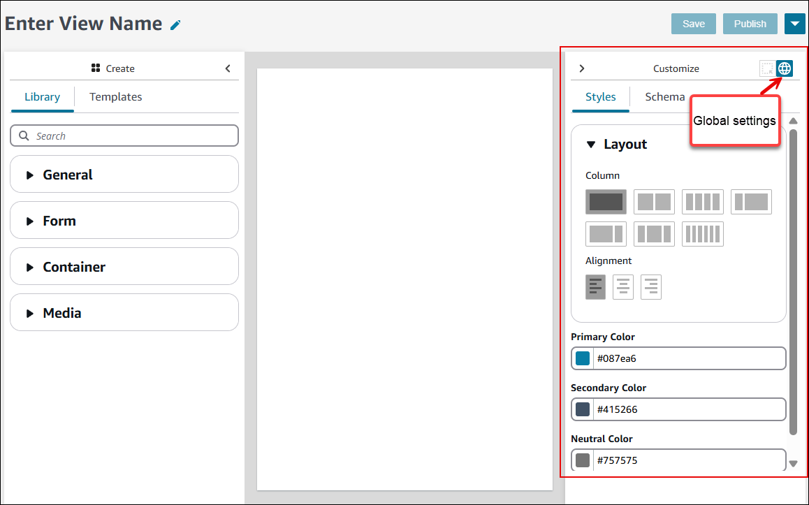Select right text alignment
809x505 pixels.
point(650,286)
